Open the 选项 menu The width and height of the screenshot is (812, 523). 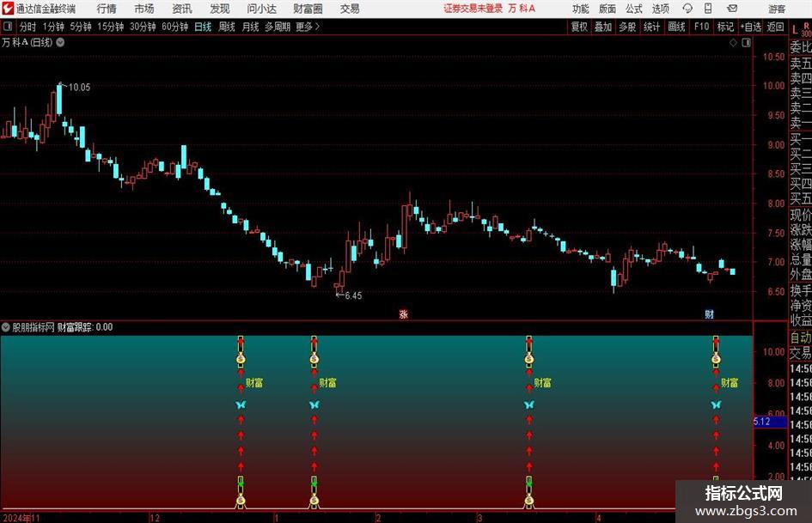click(x=660, y=9)
